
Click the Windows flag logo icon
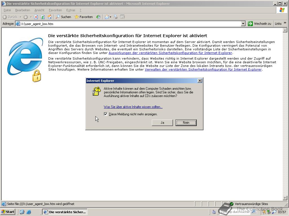coord(282,10)
